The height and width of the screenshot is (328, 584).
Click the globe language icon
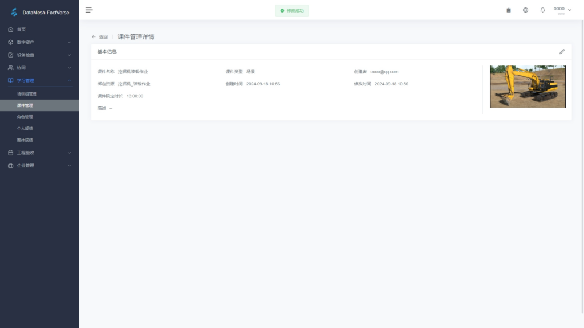[525, 10]
